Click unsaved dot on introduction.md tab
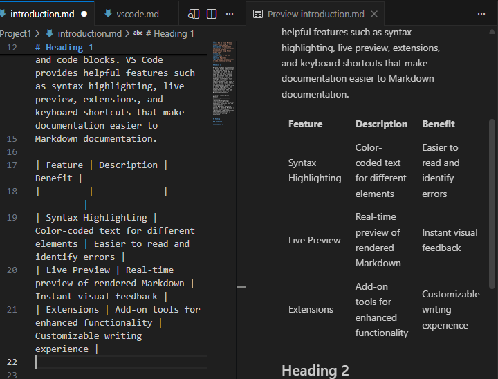The height and width of the screenshot is (379, 498). point(84,14)
